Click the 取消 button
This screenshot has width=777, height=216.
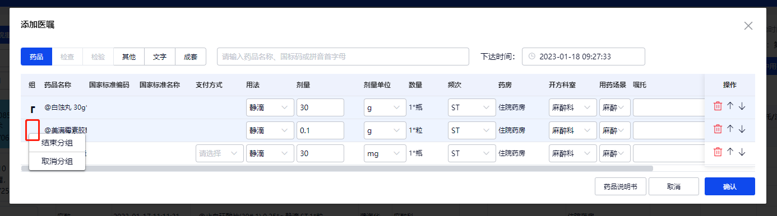click(x=674, y=186)
